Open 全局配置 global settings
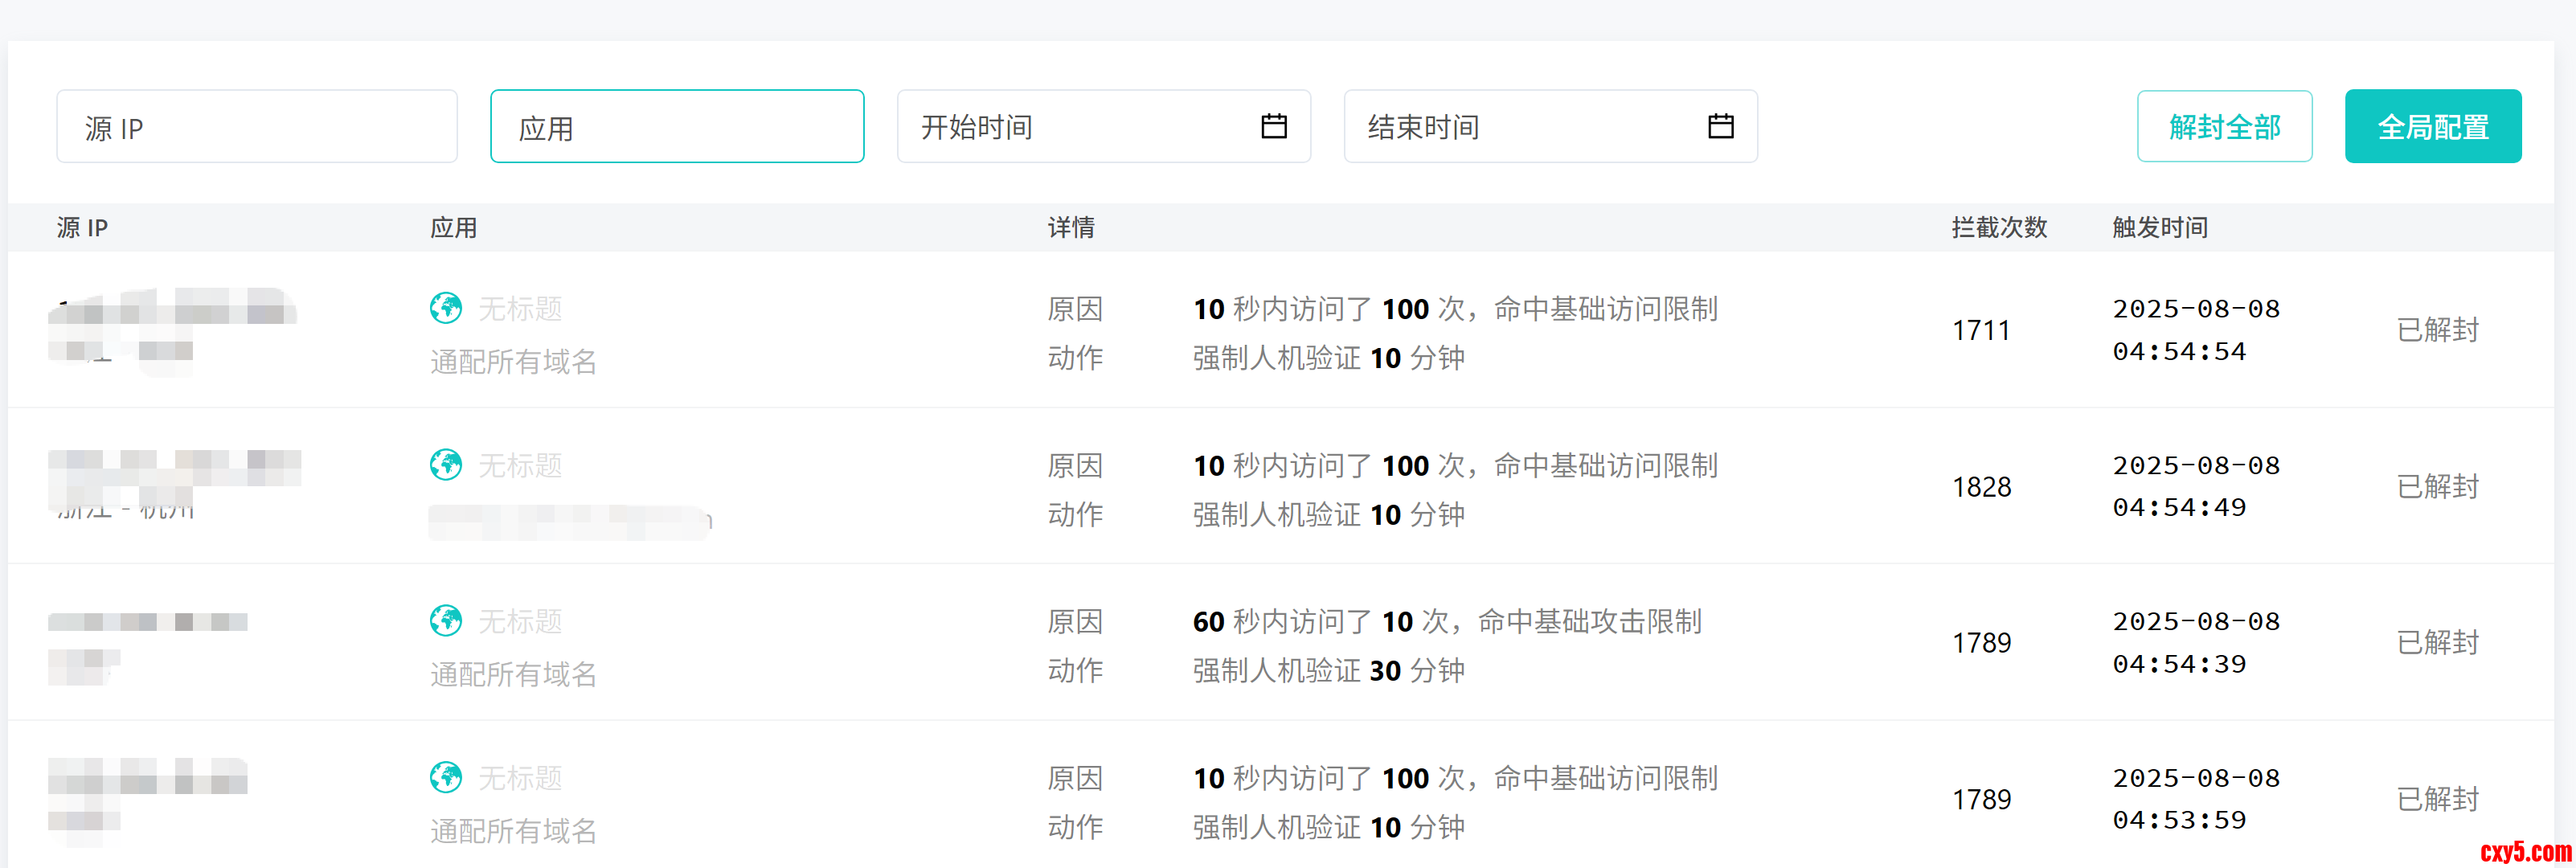Viewport: 2576px width, 868px height. coord(2432,126)
